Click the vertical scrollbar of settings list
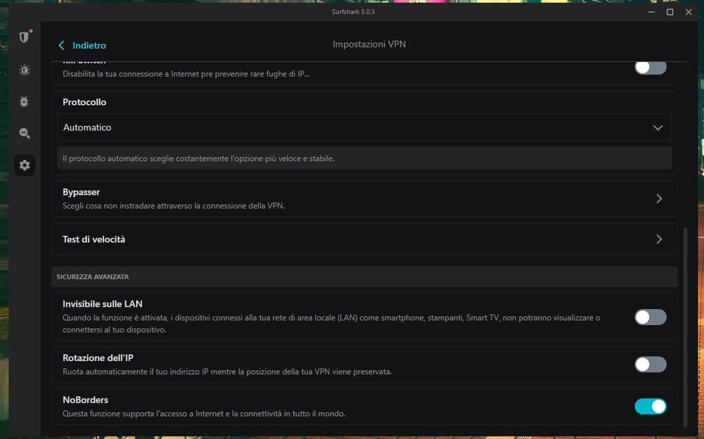Screen dimensions: 704x439 (685, 327)
